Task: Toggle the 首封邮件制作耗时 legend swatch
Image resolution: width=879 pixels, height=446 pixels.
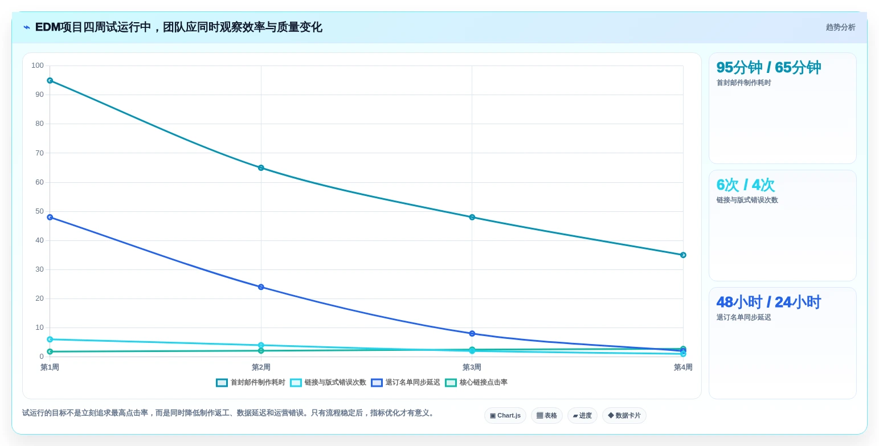Action: pyautogui.click(x=222, y=383)
